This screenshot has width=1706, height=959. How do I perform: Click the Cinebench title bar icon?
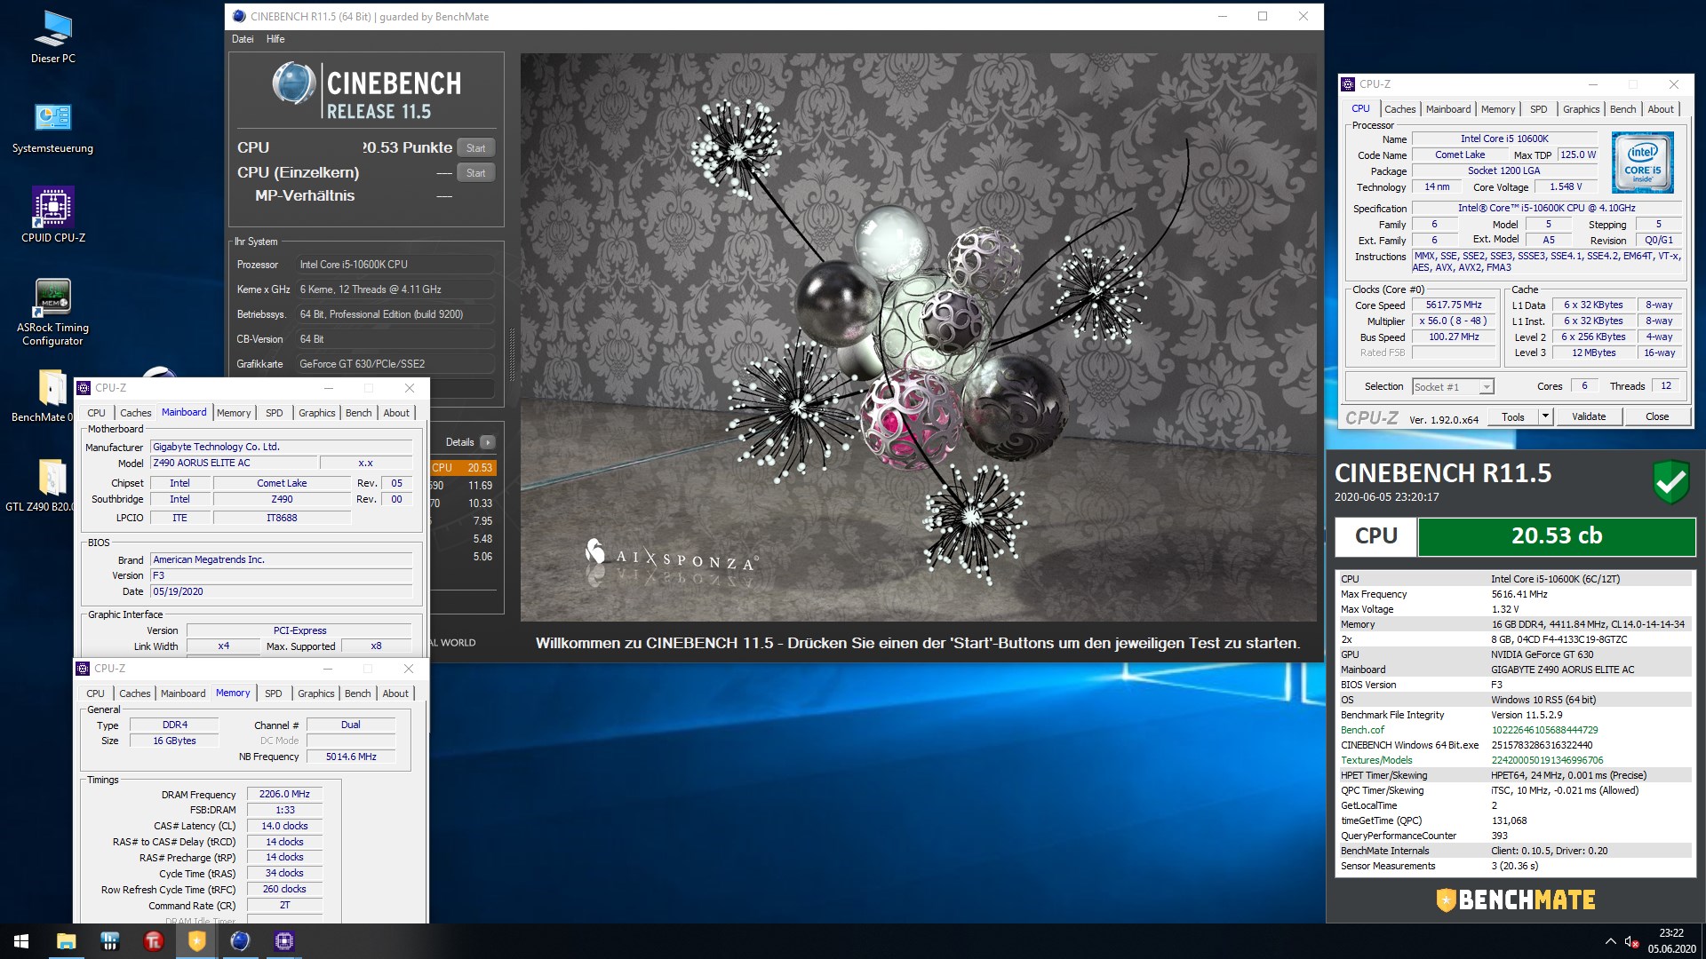pos(238,16)
